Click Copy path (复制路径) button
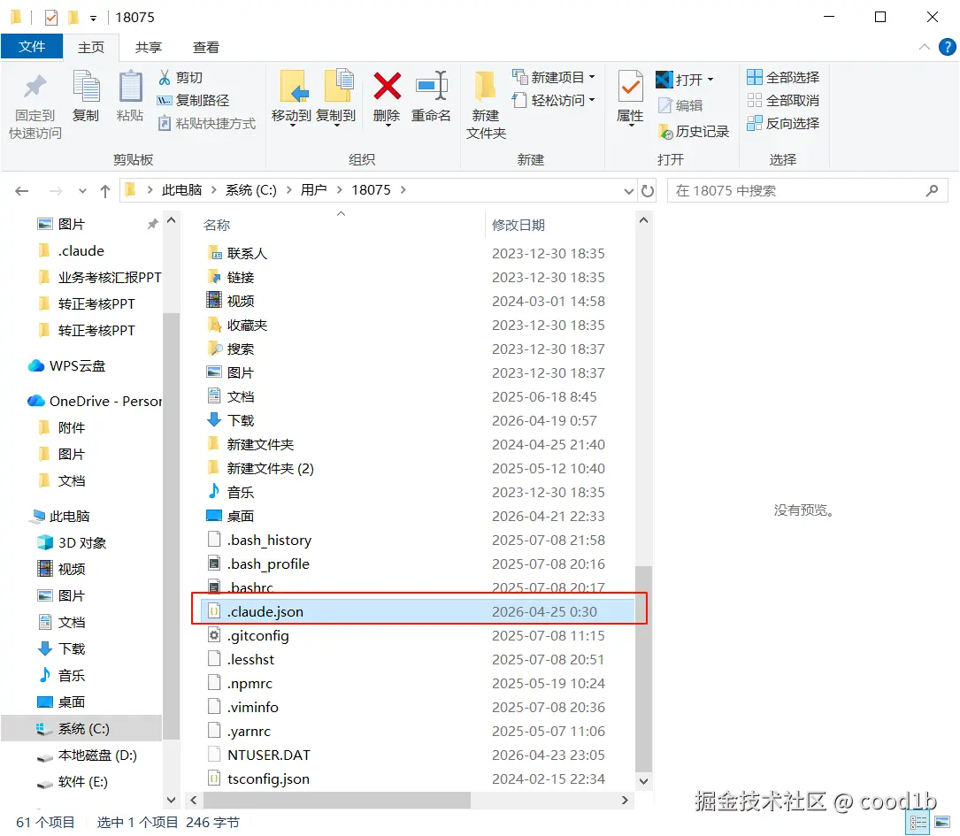The height and width of the screenshot is (836, 960). [194, 100]
